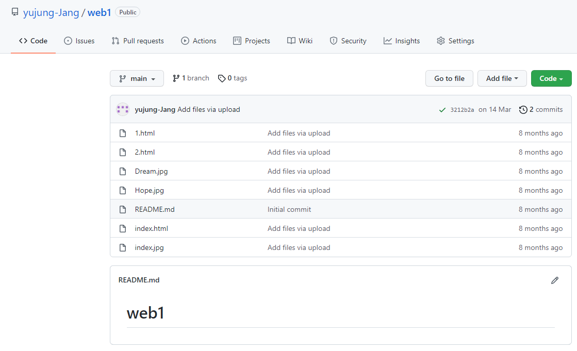
Task: Open commit message in the index.jpg row
Action: click(x=299, y=247)
